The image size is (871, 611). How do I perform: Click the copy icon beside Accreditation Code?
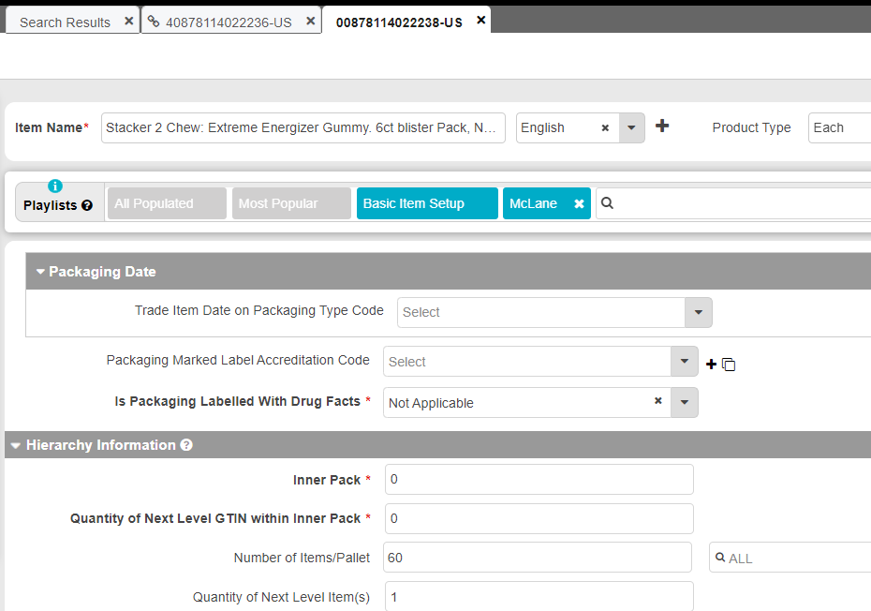(729, 365)
